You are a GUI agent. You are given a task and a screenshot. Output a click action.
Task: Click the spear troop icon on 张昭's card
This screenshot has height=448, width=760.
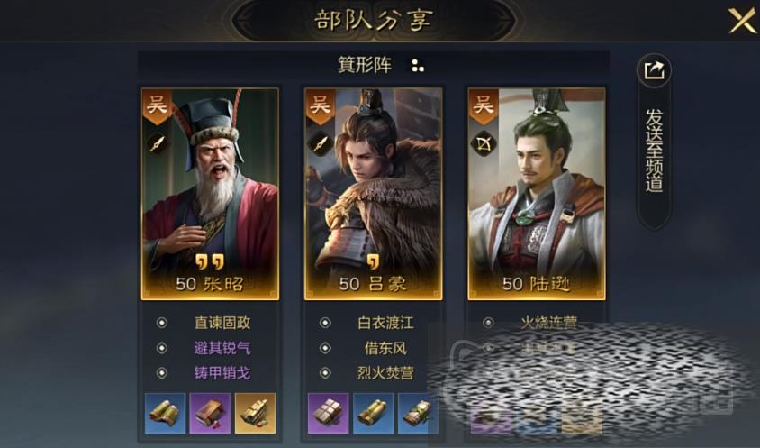click(x=157, y=143)
